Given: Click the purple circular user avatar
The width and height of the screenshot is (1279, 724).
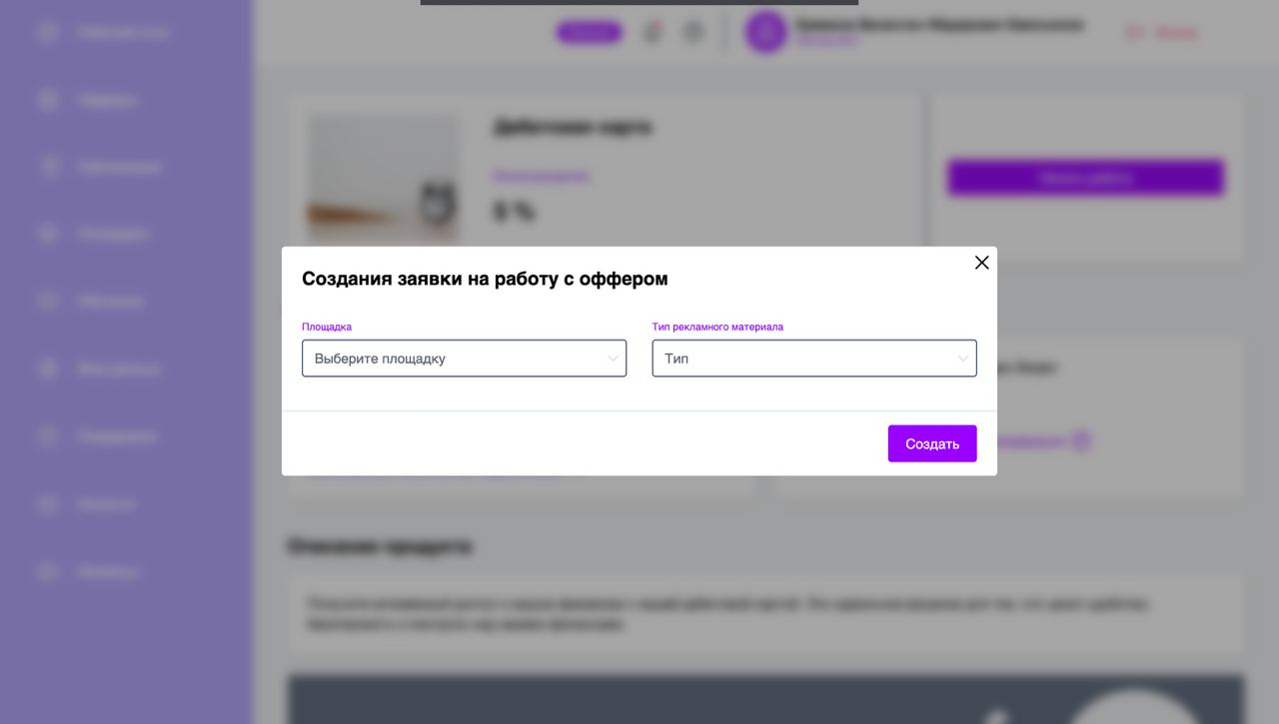Looking at the screenshot, I should click(766, 32).
